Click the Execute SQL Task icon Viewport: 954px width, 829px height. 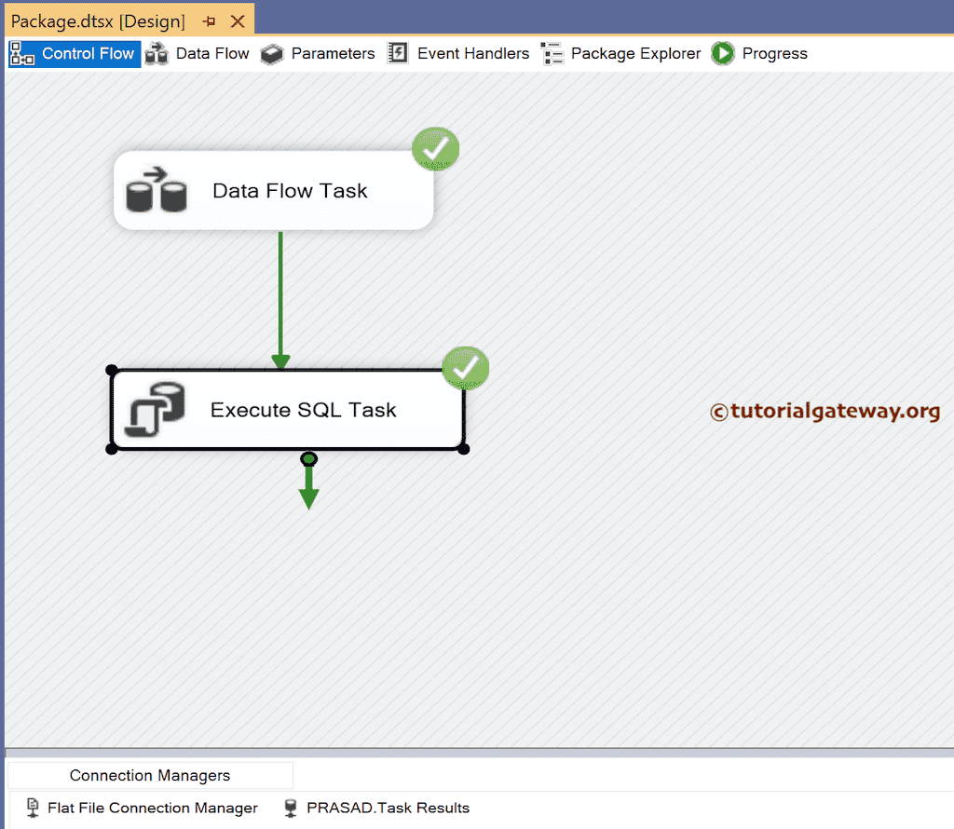pyautogui.click(x=155, y=410)
